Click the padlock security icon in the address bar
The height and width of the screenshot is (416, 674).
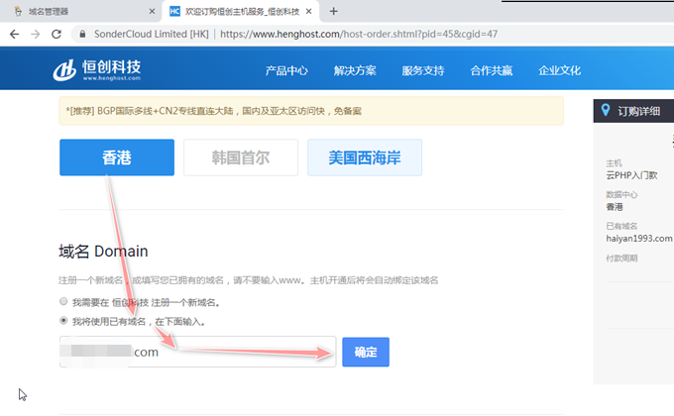pyautogui.click(x=82, y=34)
